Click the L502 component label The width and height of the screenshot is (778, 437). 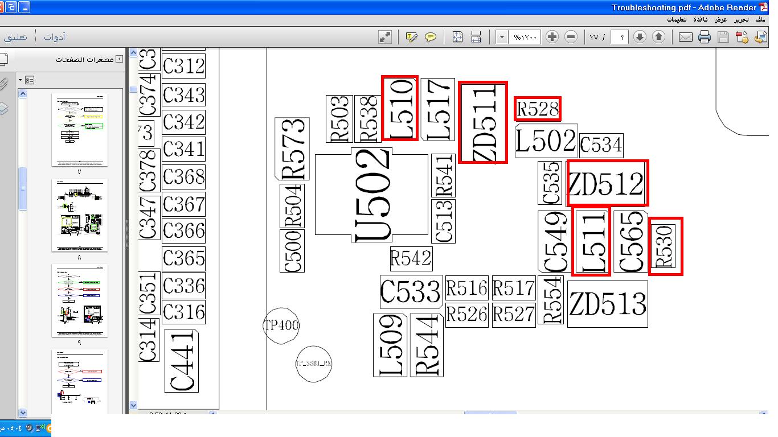tap(546, 141)
